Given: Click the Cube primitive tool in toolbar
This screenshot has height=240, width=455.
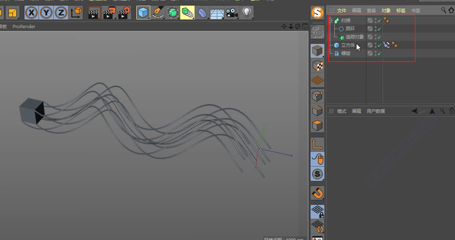Looking at the screenshot, I should (143, 13).
